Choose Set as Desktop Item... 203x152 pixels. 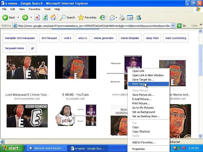148,116
